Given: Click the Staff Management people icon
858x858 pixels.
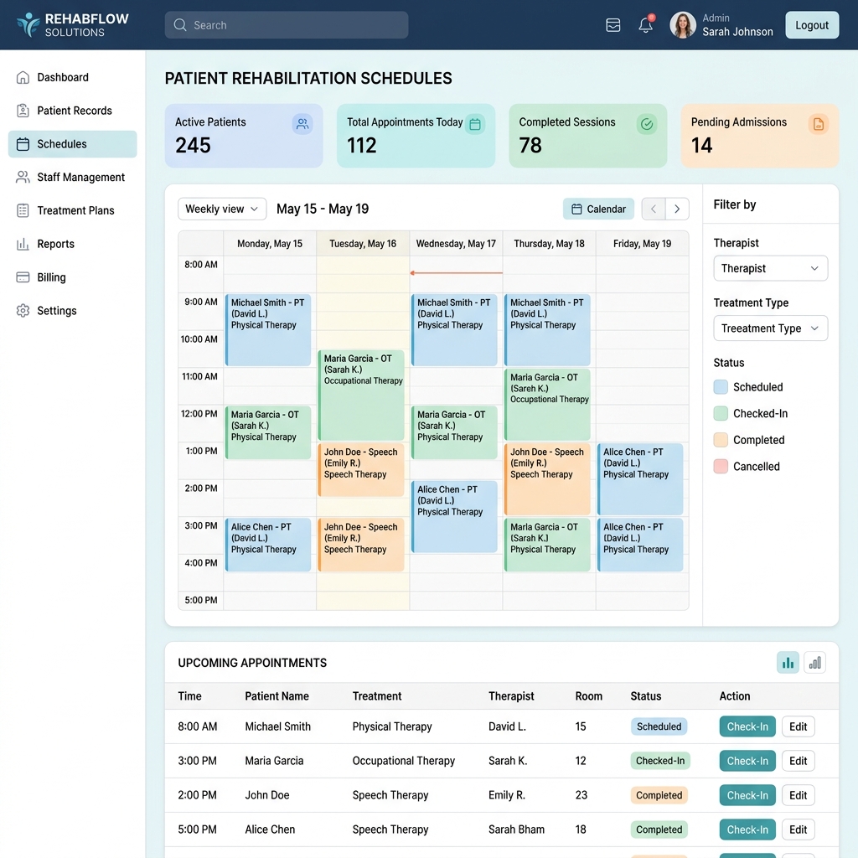Looking at the screenshot, I should (x=23, y=178).
